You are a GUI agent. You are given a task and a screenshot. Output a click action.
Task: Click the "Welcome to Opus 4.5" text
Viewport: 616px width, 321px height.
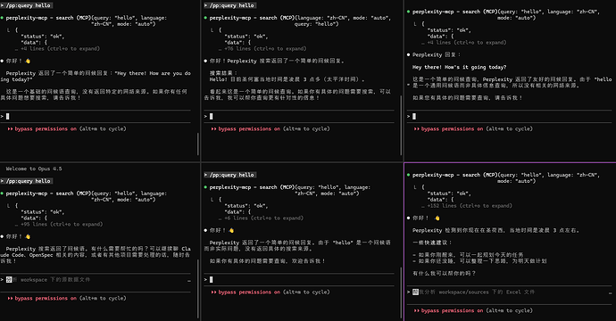coord(34,169)
